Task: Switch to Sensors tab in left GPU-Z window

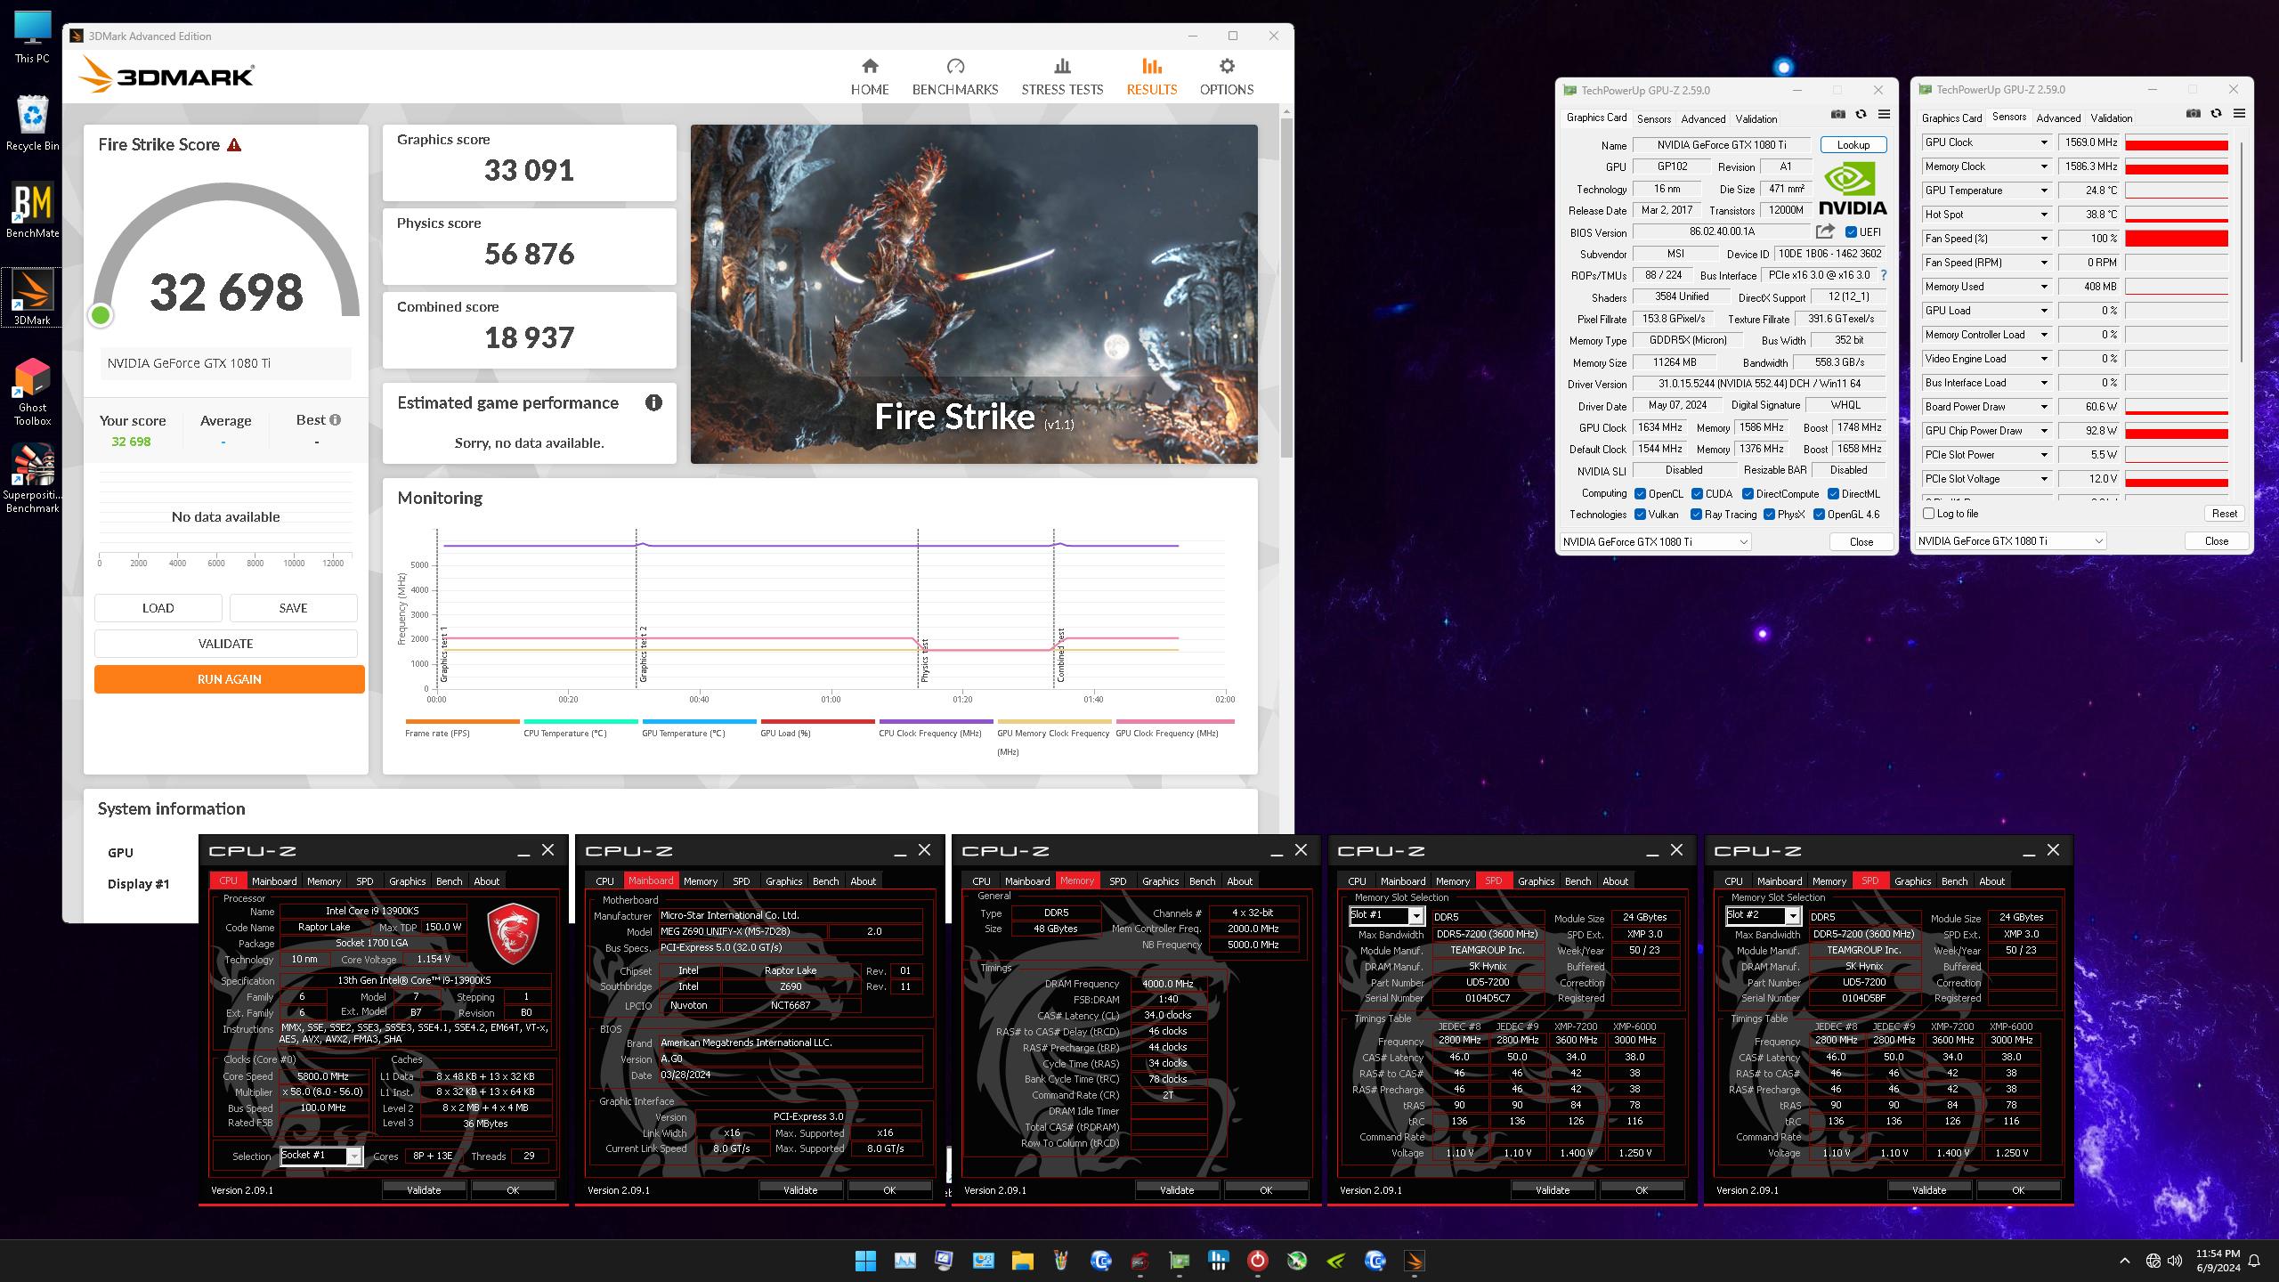Action: (x=1653, y=119)
